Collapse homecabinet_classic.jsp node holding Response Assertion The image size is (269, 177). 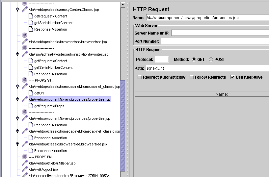point(17,131)
